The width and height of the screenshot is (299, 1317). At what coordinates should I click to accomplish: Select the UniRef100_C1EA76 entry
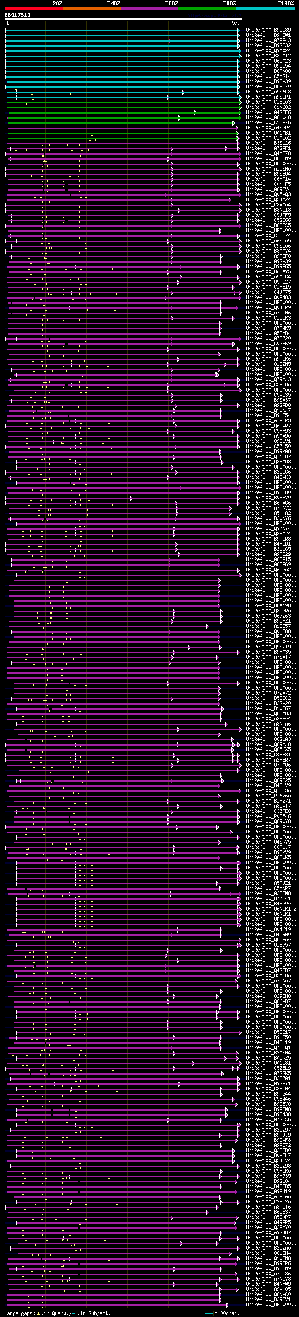268,123
